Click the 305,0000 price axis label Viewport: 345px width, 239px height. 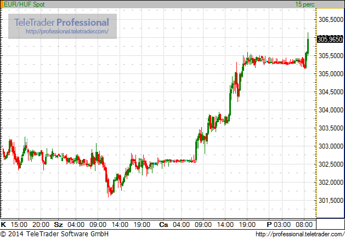point(330,74)
